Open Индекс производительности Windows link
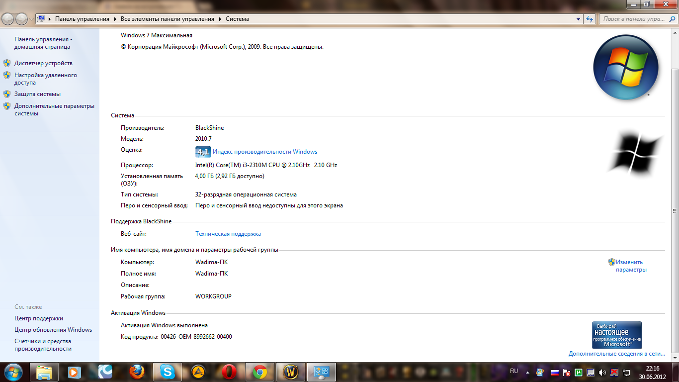 pyautogui.click(x=265, y=152)
